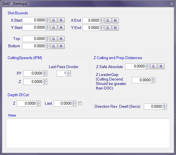Click the M button beside Bottom field
Viewport: 176px width, 155px height.
point(61,46)
